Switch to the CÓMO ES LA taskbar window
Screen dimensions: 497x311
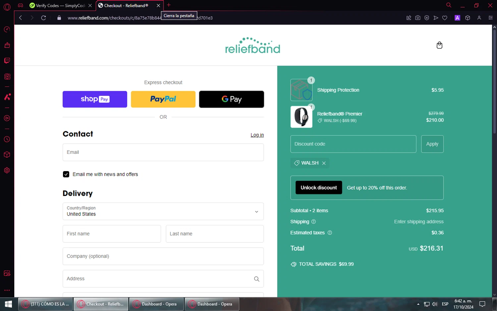point(45,304)
